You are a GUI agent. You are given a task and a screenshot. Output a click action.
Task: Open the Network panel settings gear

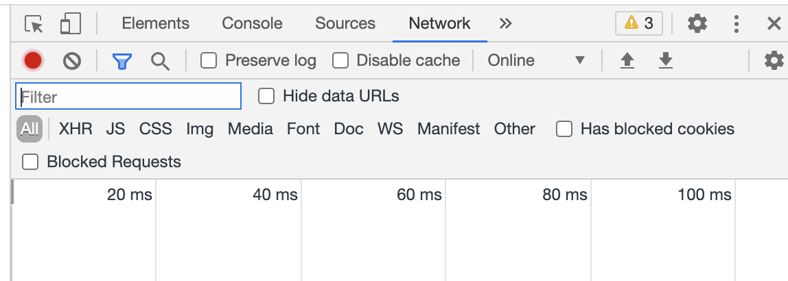point(774,61)
